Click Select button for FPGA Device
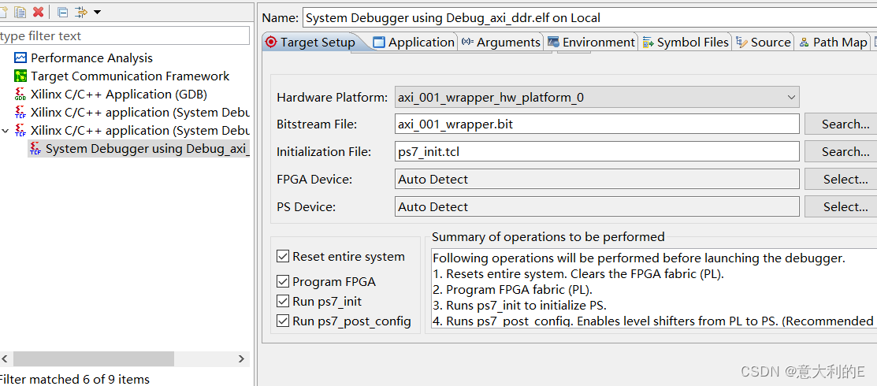The image size is (877, 386). [x=841, y=180]
